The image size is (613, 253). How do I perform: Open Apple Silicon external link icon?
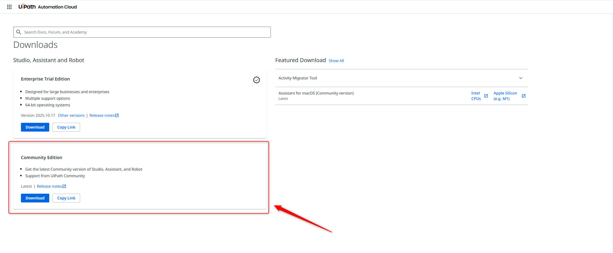click(x=524, y=96)
